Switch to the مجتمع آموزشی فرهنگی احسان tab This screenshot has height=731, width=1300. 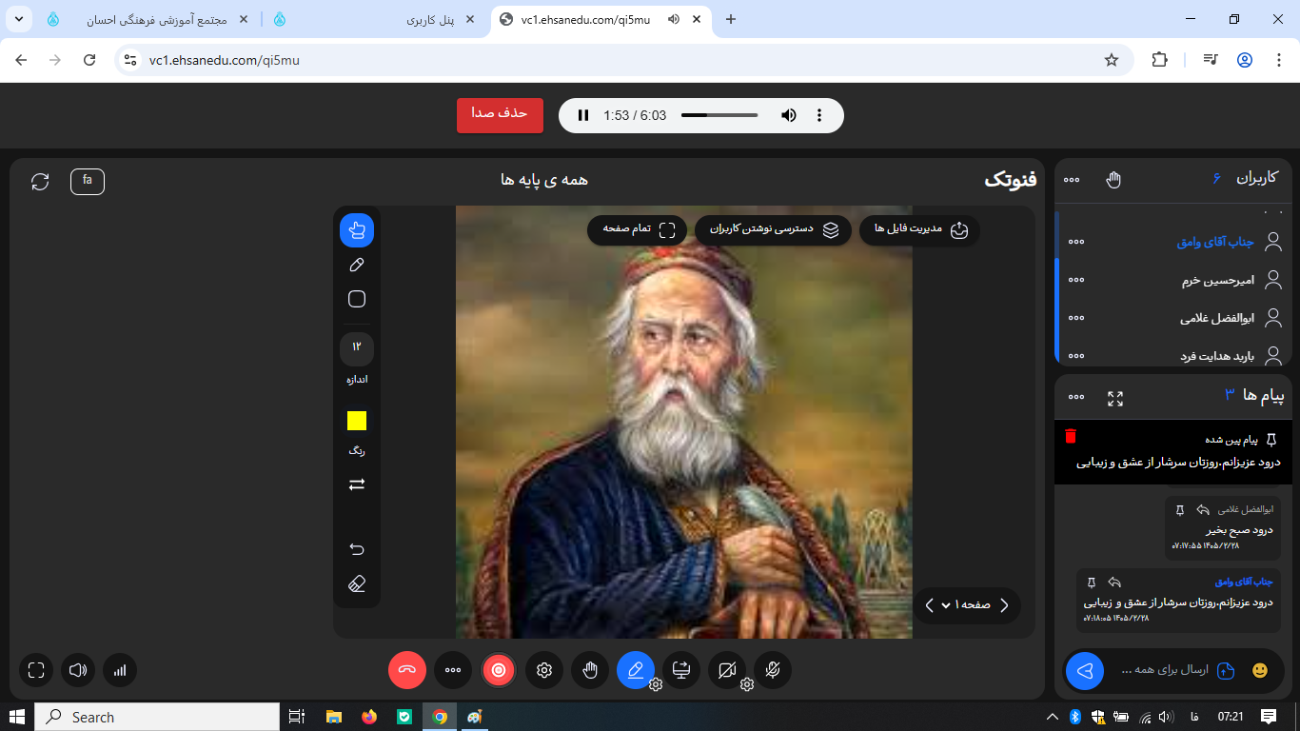coord(148,19)
